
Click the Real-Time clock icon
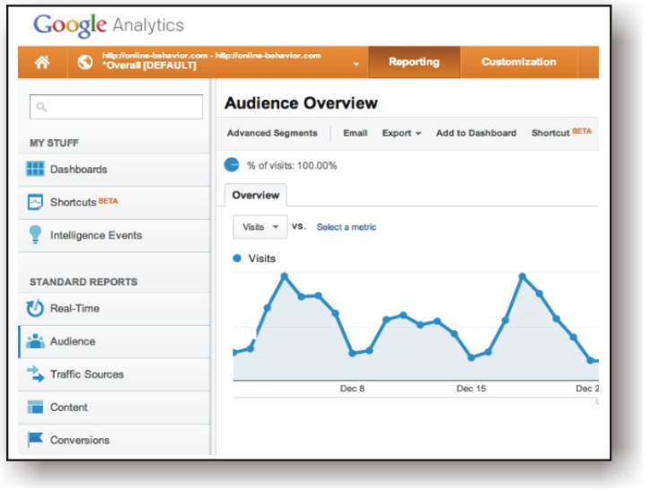tap(35, 308)
